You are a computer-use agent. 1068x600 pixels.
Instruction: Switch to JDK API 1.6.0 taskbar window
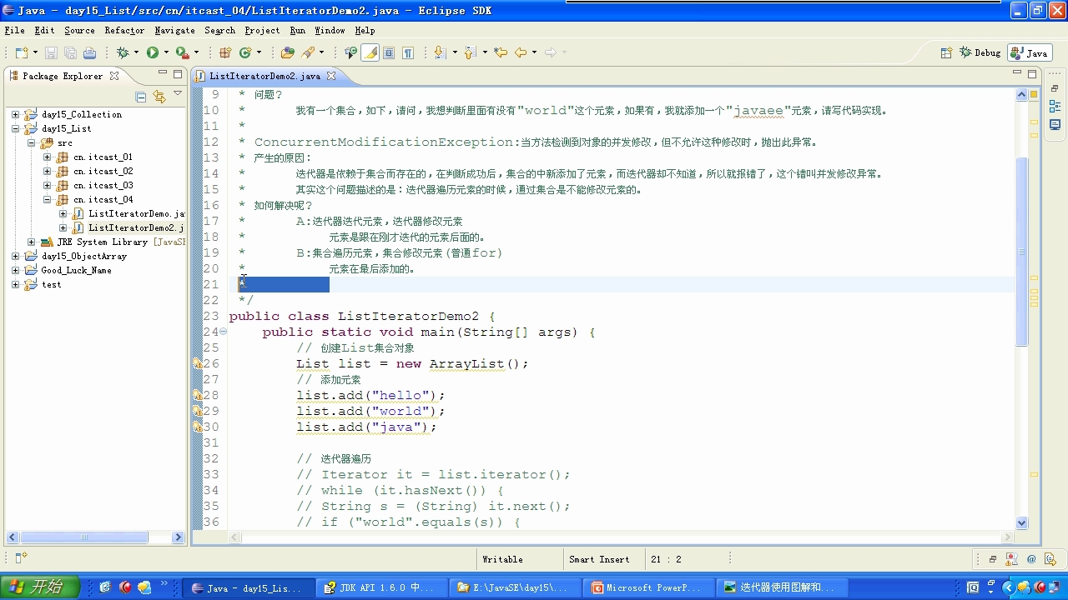coord(380,587)
